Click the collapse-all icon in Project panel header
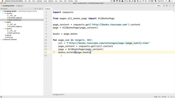 pyautogui.click(x=37, y=9)
